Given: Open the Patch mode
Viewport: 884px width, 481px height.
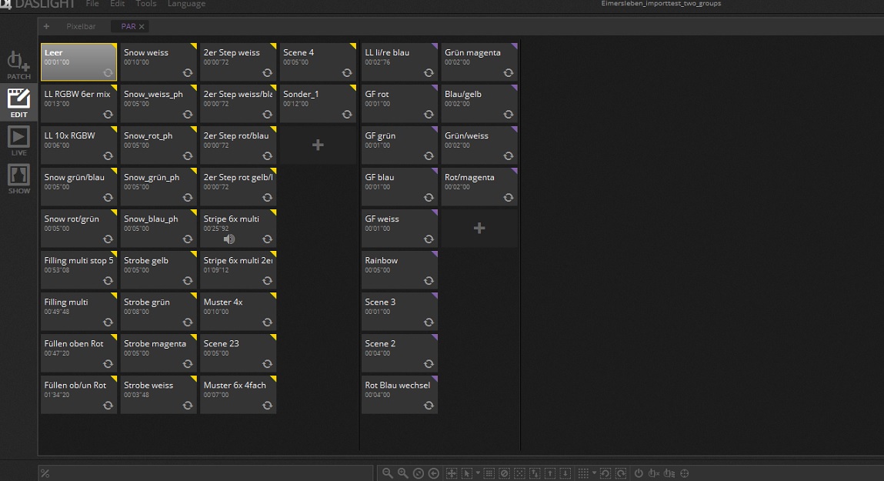Looking at the screenshot, I should (x=18, y=65).
